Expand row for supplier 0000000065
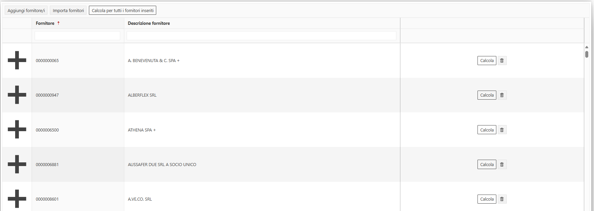 coord(17,60)
